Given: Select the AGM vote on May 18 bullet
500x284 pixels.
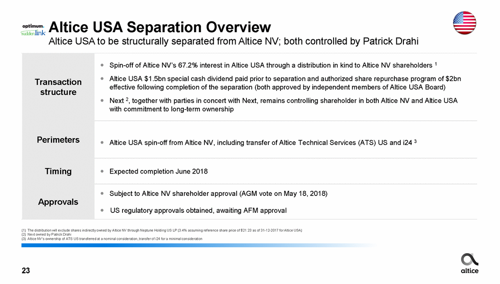Looking at the screenshot, I should pos(218,194).
